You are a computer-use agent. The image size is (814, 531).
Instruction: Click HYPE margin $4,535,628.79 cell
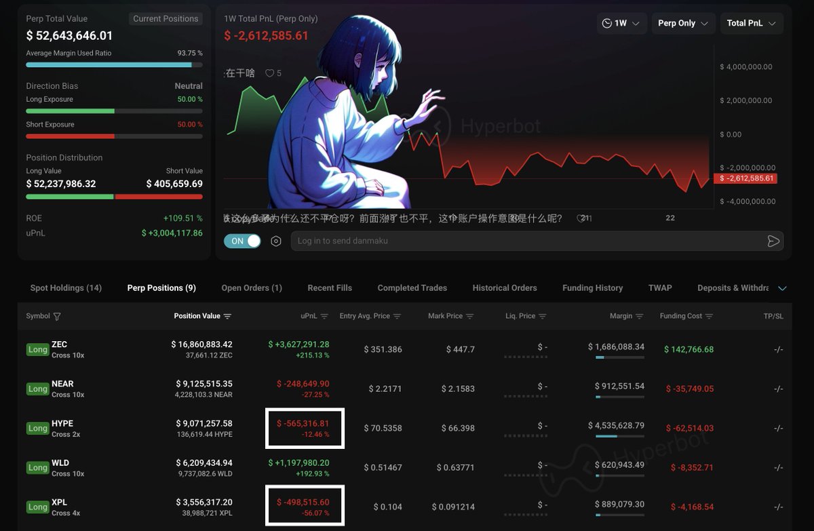tap(617, 425)
